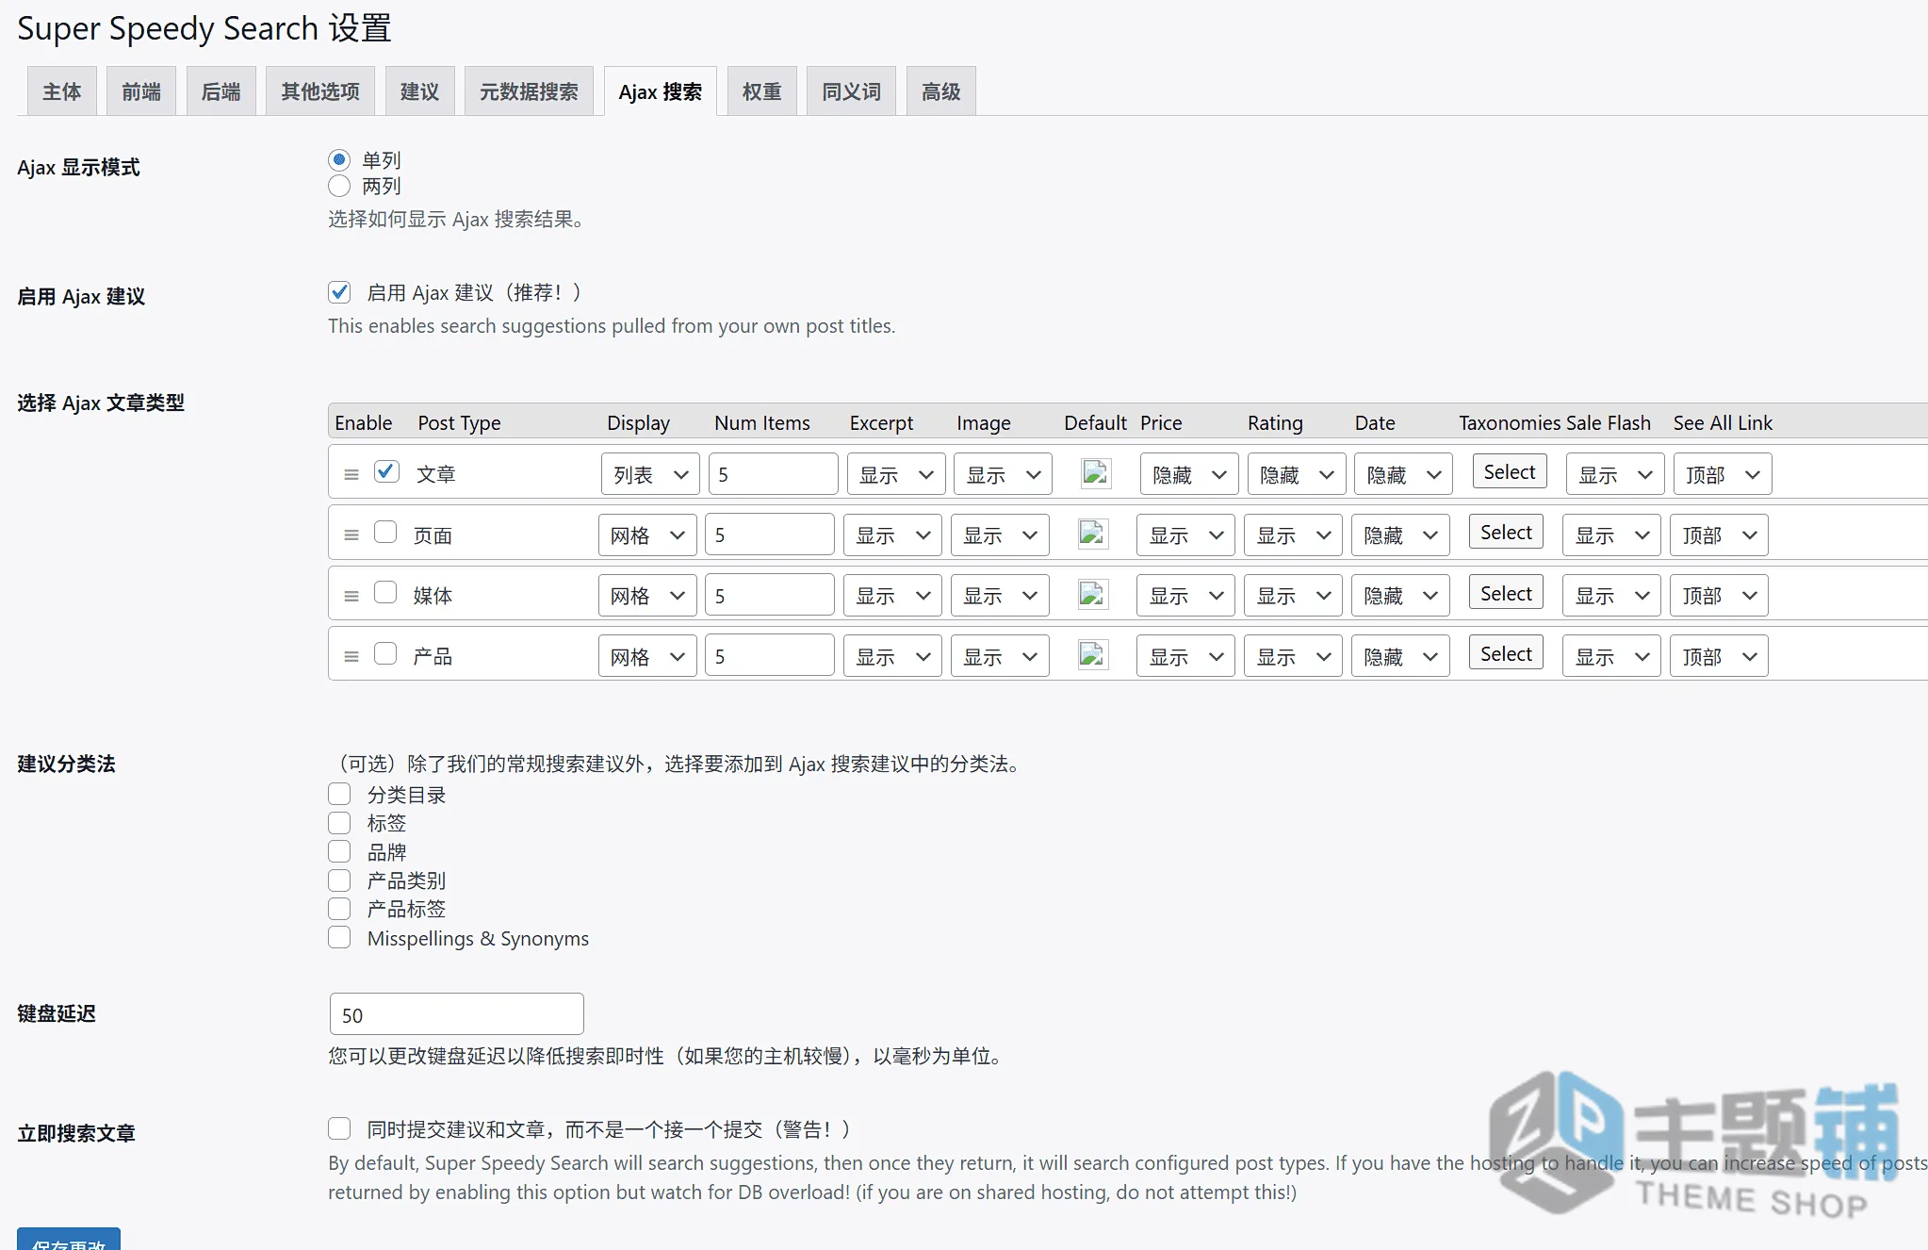The height and width of the screenshot is (1250, 1928).
Task: Open Excerpt dropdown for 文章 row
Action: tap(896, 474)
